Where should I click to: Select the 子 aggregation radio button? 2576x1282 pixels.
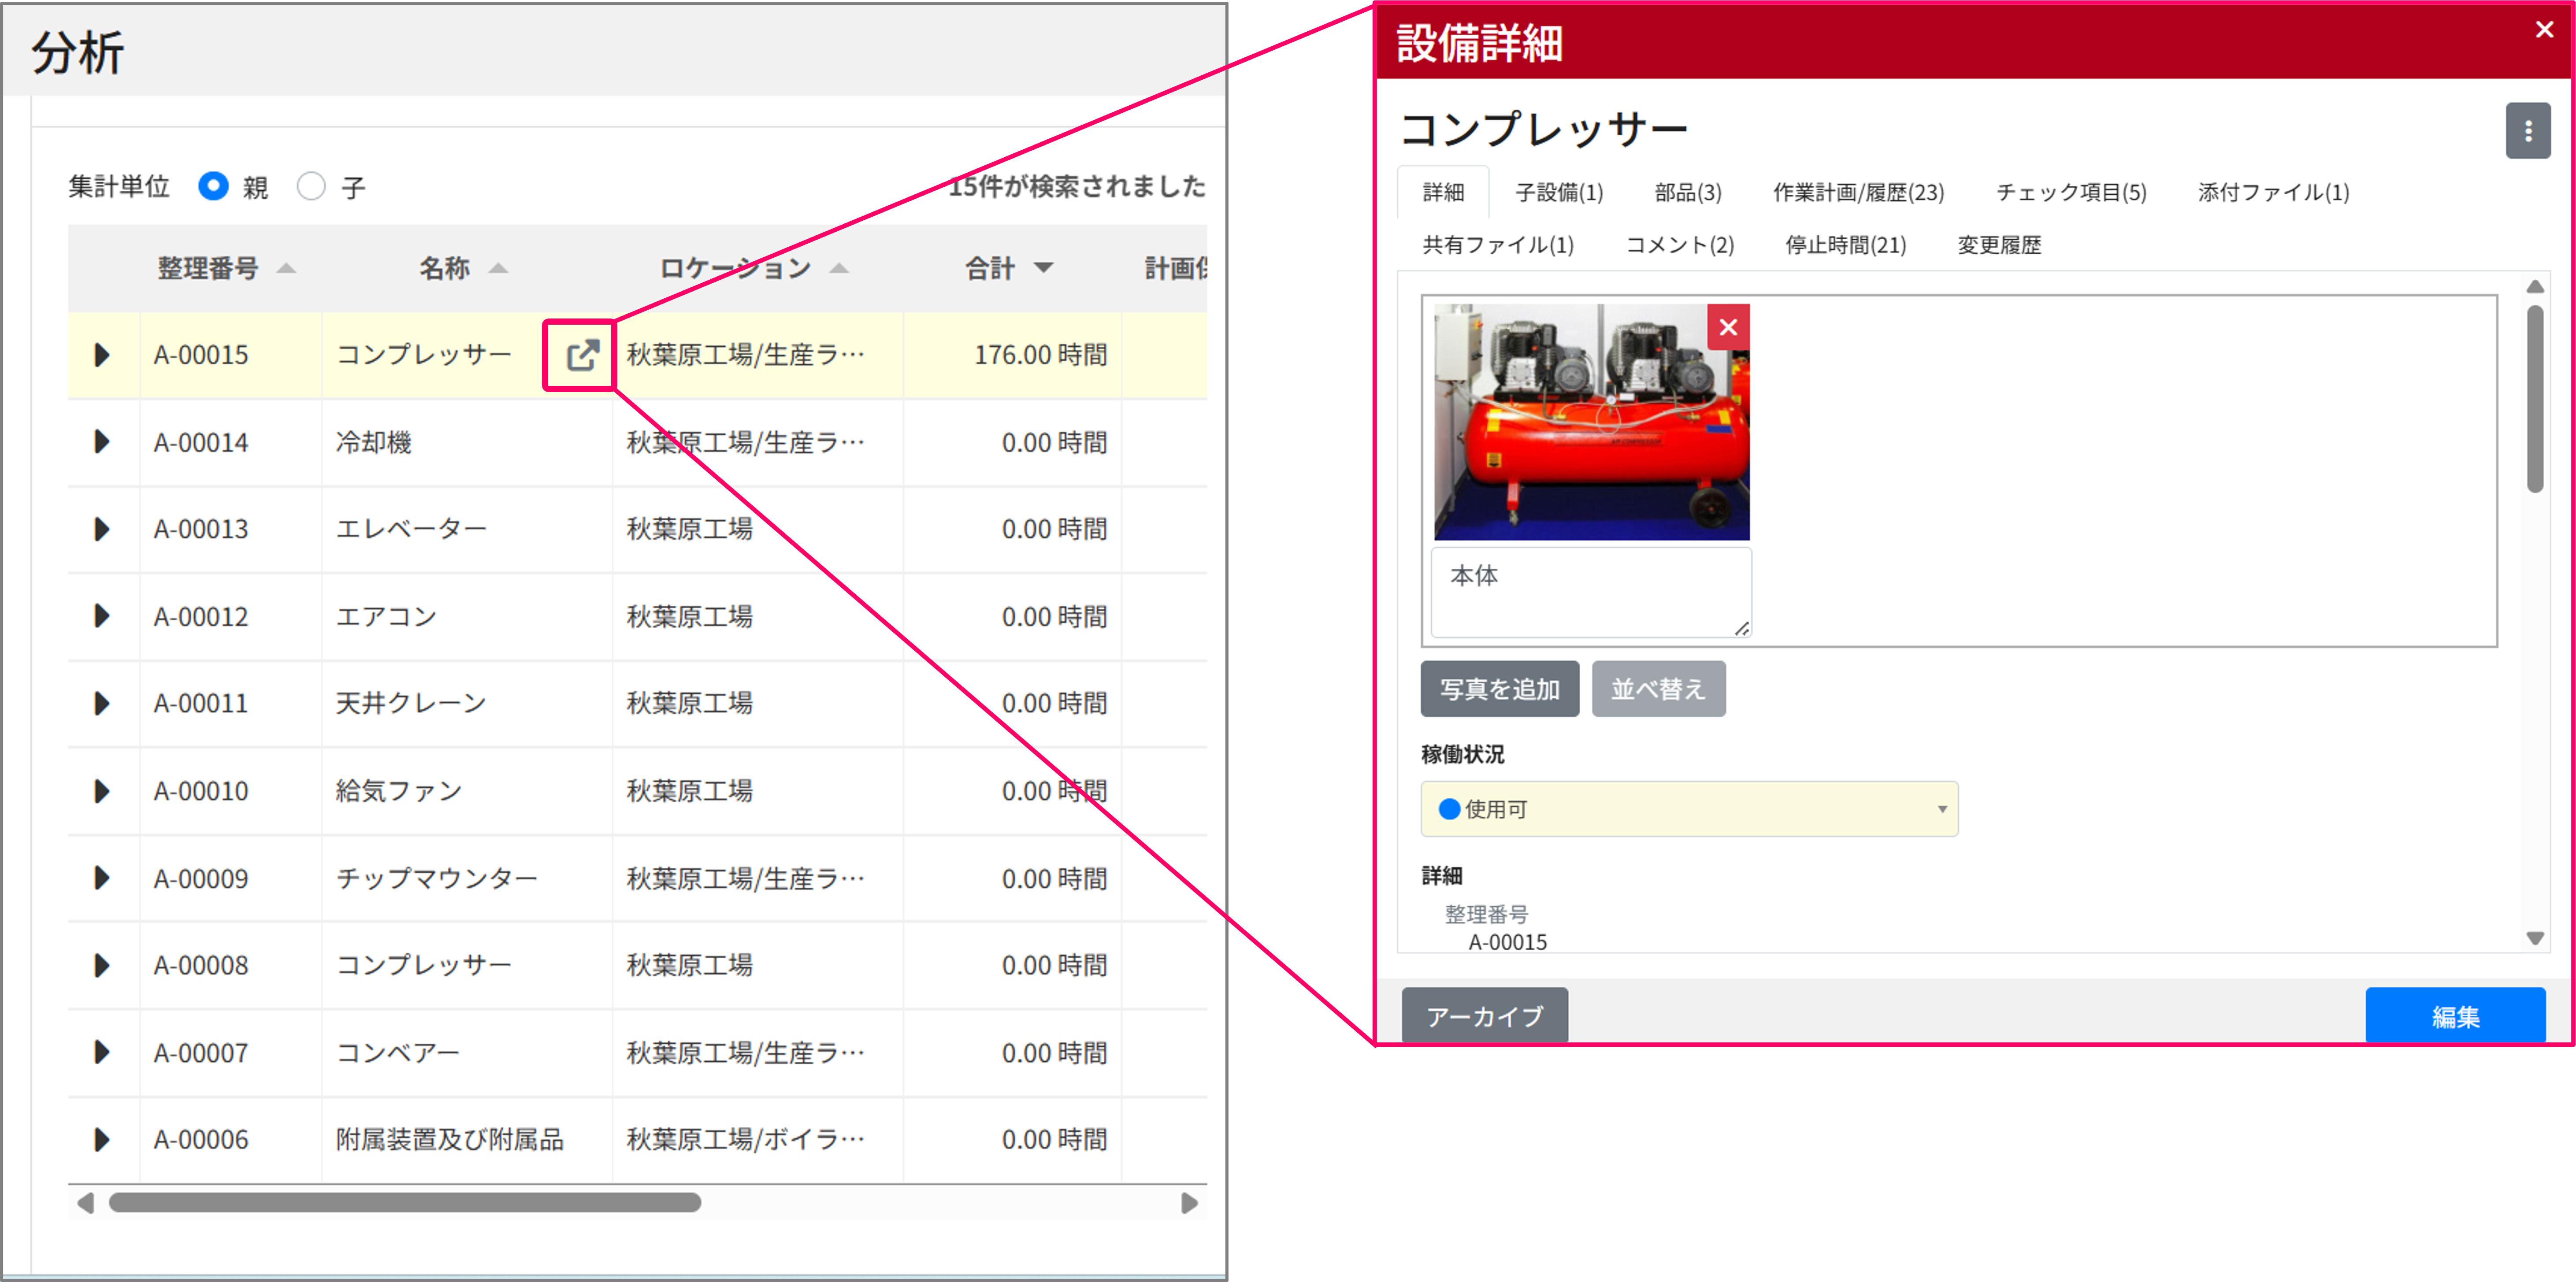click(x=311, y=186)
